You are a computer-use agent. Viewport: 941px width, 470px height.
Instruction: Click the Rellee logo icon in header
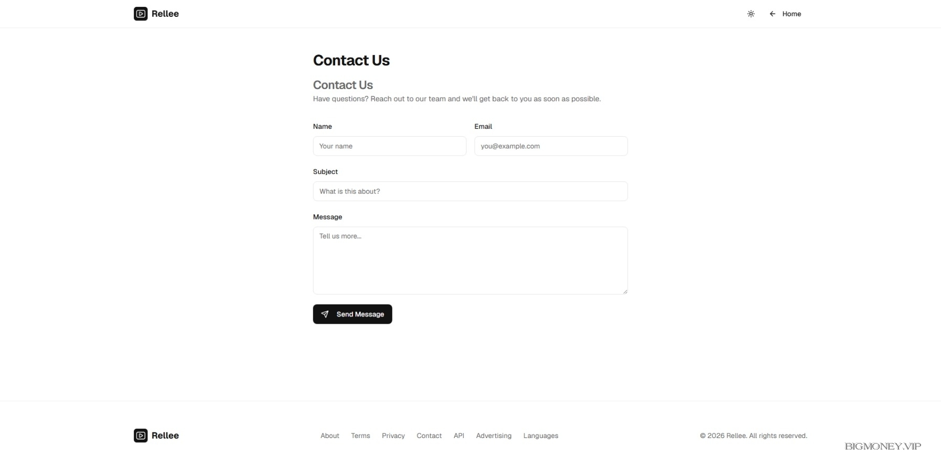(x=141, y=14)
